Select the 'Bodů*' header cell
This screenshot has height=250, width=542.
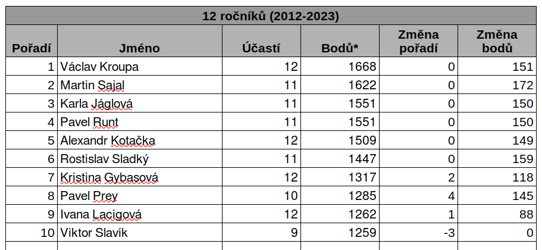[340, 48]
